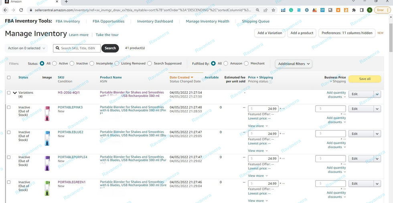Toggle the browser side panel icon

[x=362, y=10]
